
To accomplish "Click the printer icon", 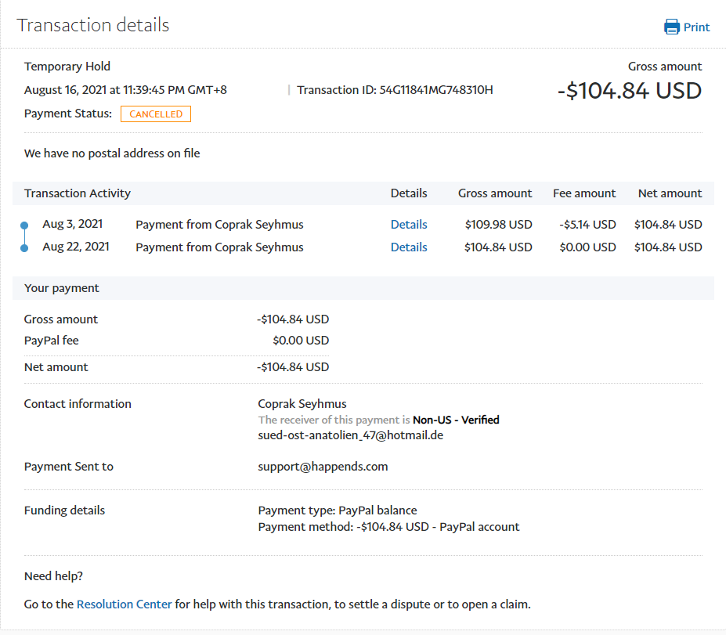I will tap(672, 27).
